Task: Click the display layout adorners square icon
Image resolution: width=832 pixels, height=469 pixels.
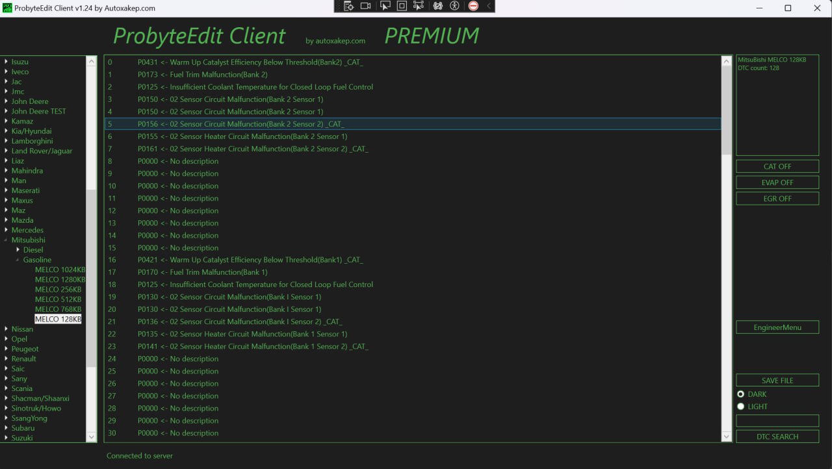Action: click(x=402, y=6)
